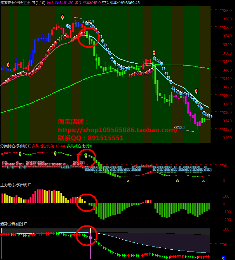Click the oval signal marker at right above magenta candles

pyautogui.click(x=196, y=91)
